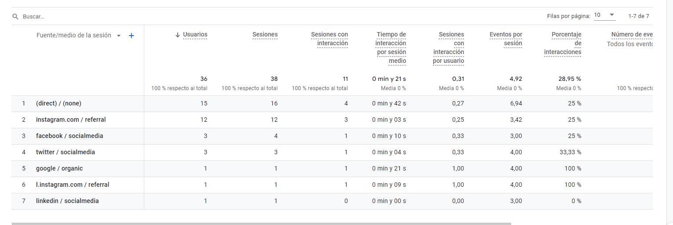Select the google / organic row

[332, 168]
